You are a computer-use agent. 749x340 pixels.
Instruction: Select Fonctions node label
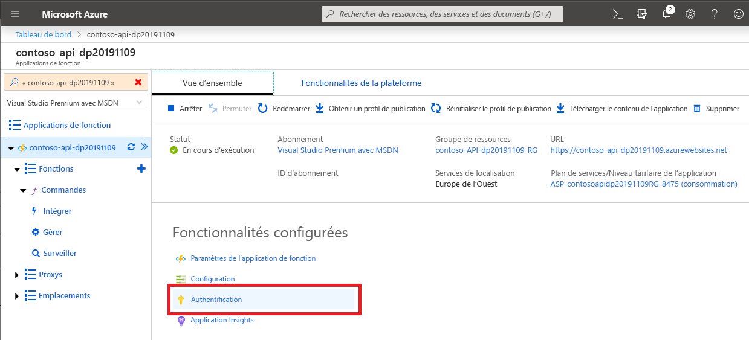click(x=56, y=168)
